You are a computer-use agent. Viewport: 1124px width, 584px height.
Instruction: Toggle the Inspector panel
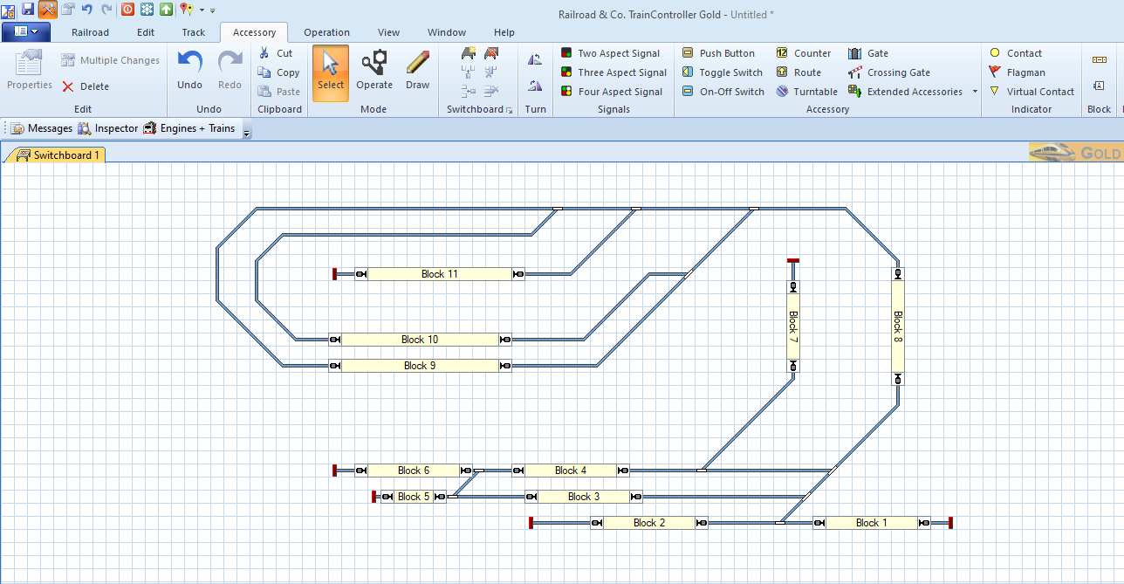(x=107, y=128)
